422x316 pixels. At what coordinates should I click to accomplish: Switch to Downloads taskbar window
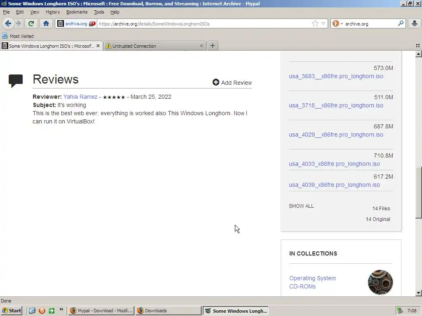169,311
